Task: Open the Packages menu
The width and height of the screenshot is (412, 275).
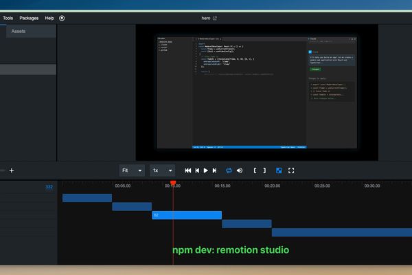Action: (x=29, y=18)
